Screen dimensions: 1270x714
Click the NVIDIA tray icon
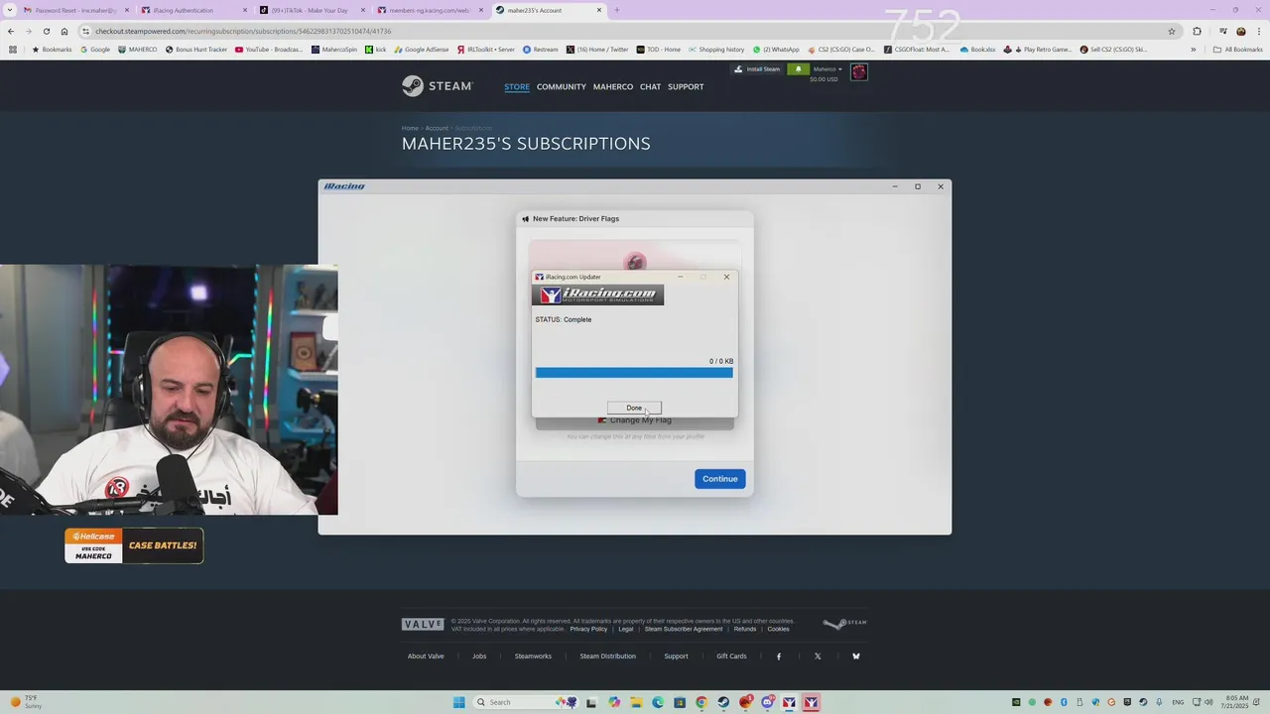[1016, 702]
